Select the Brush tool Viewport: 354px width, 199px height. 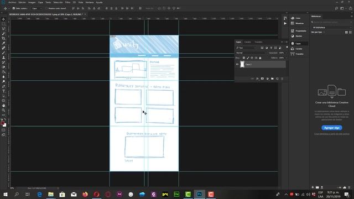3,53
